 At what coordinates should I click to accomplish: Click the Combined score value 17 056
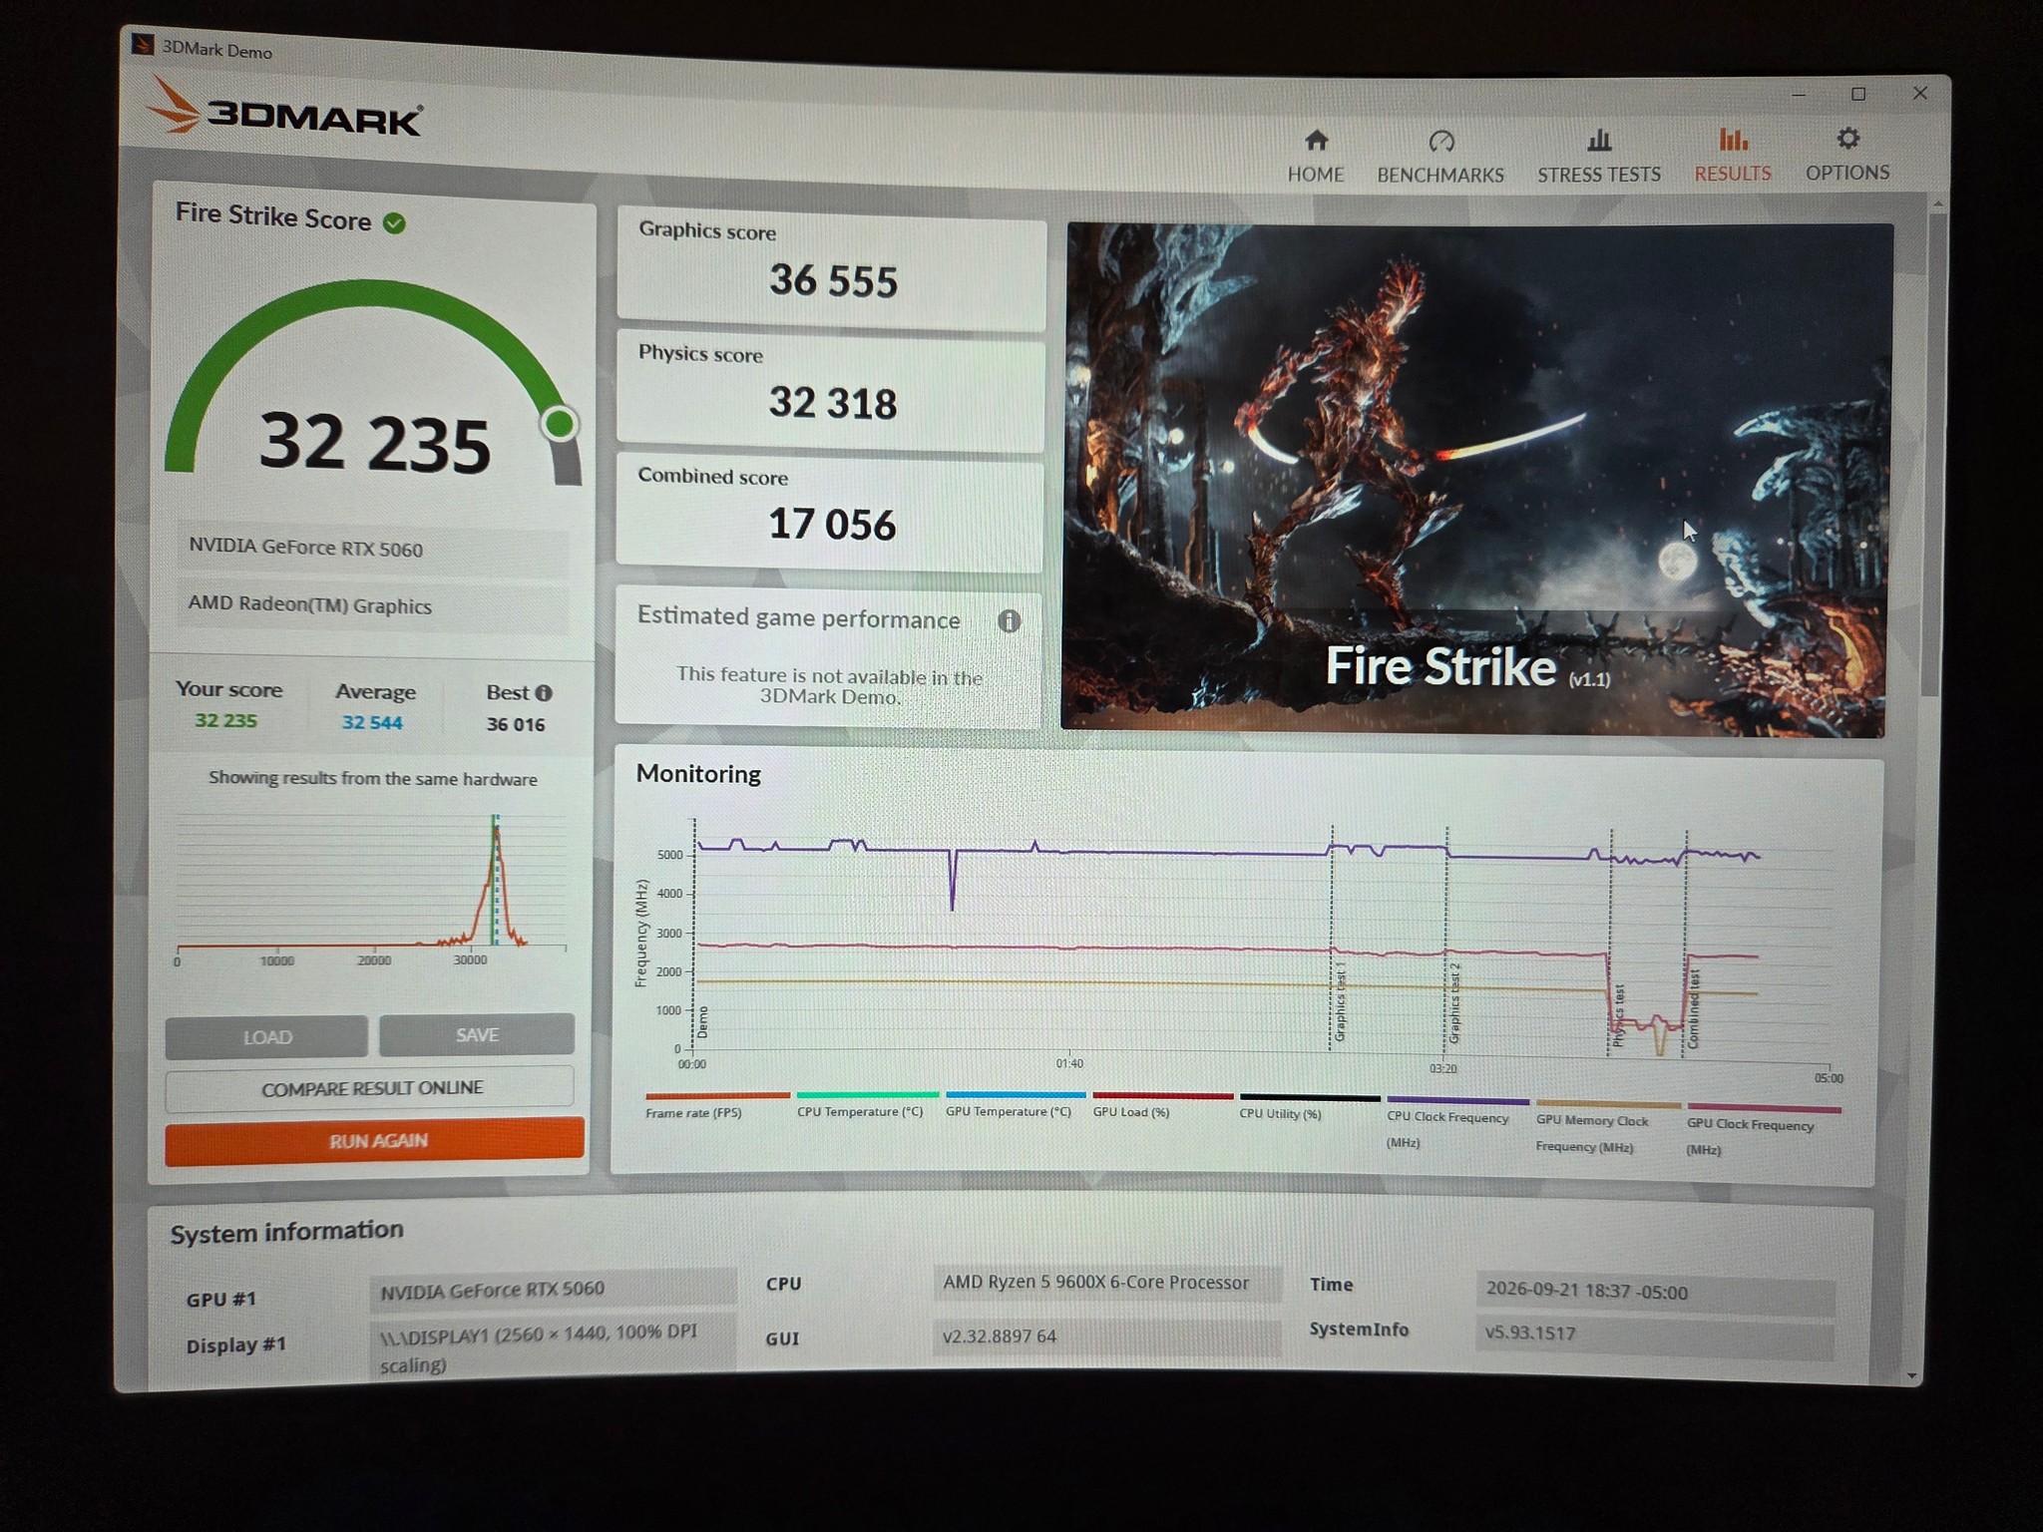click(832, 525)
